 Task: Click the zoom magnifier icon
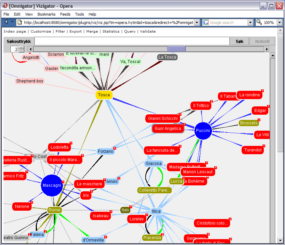point(259,23)
